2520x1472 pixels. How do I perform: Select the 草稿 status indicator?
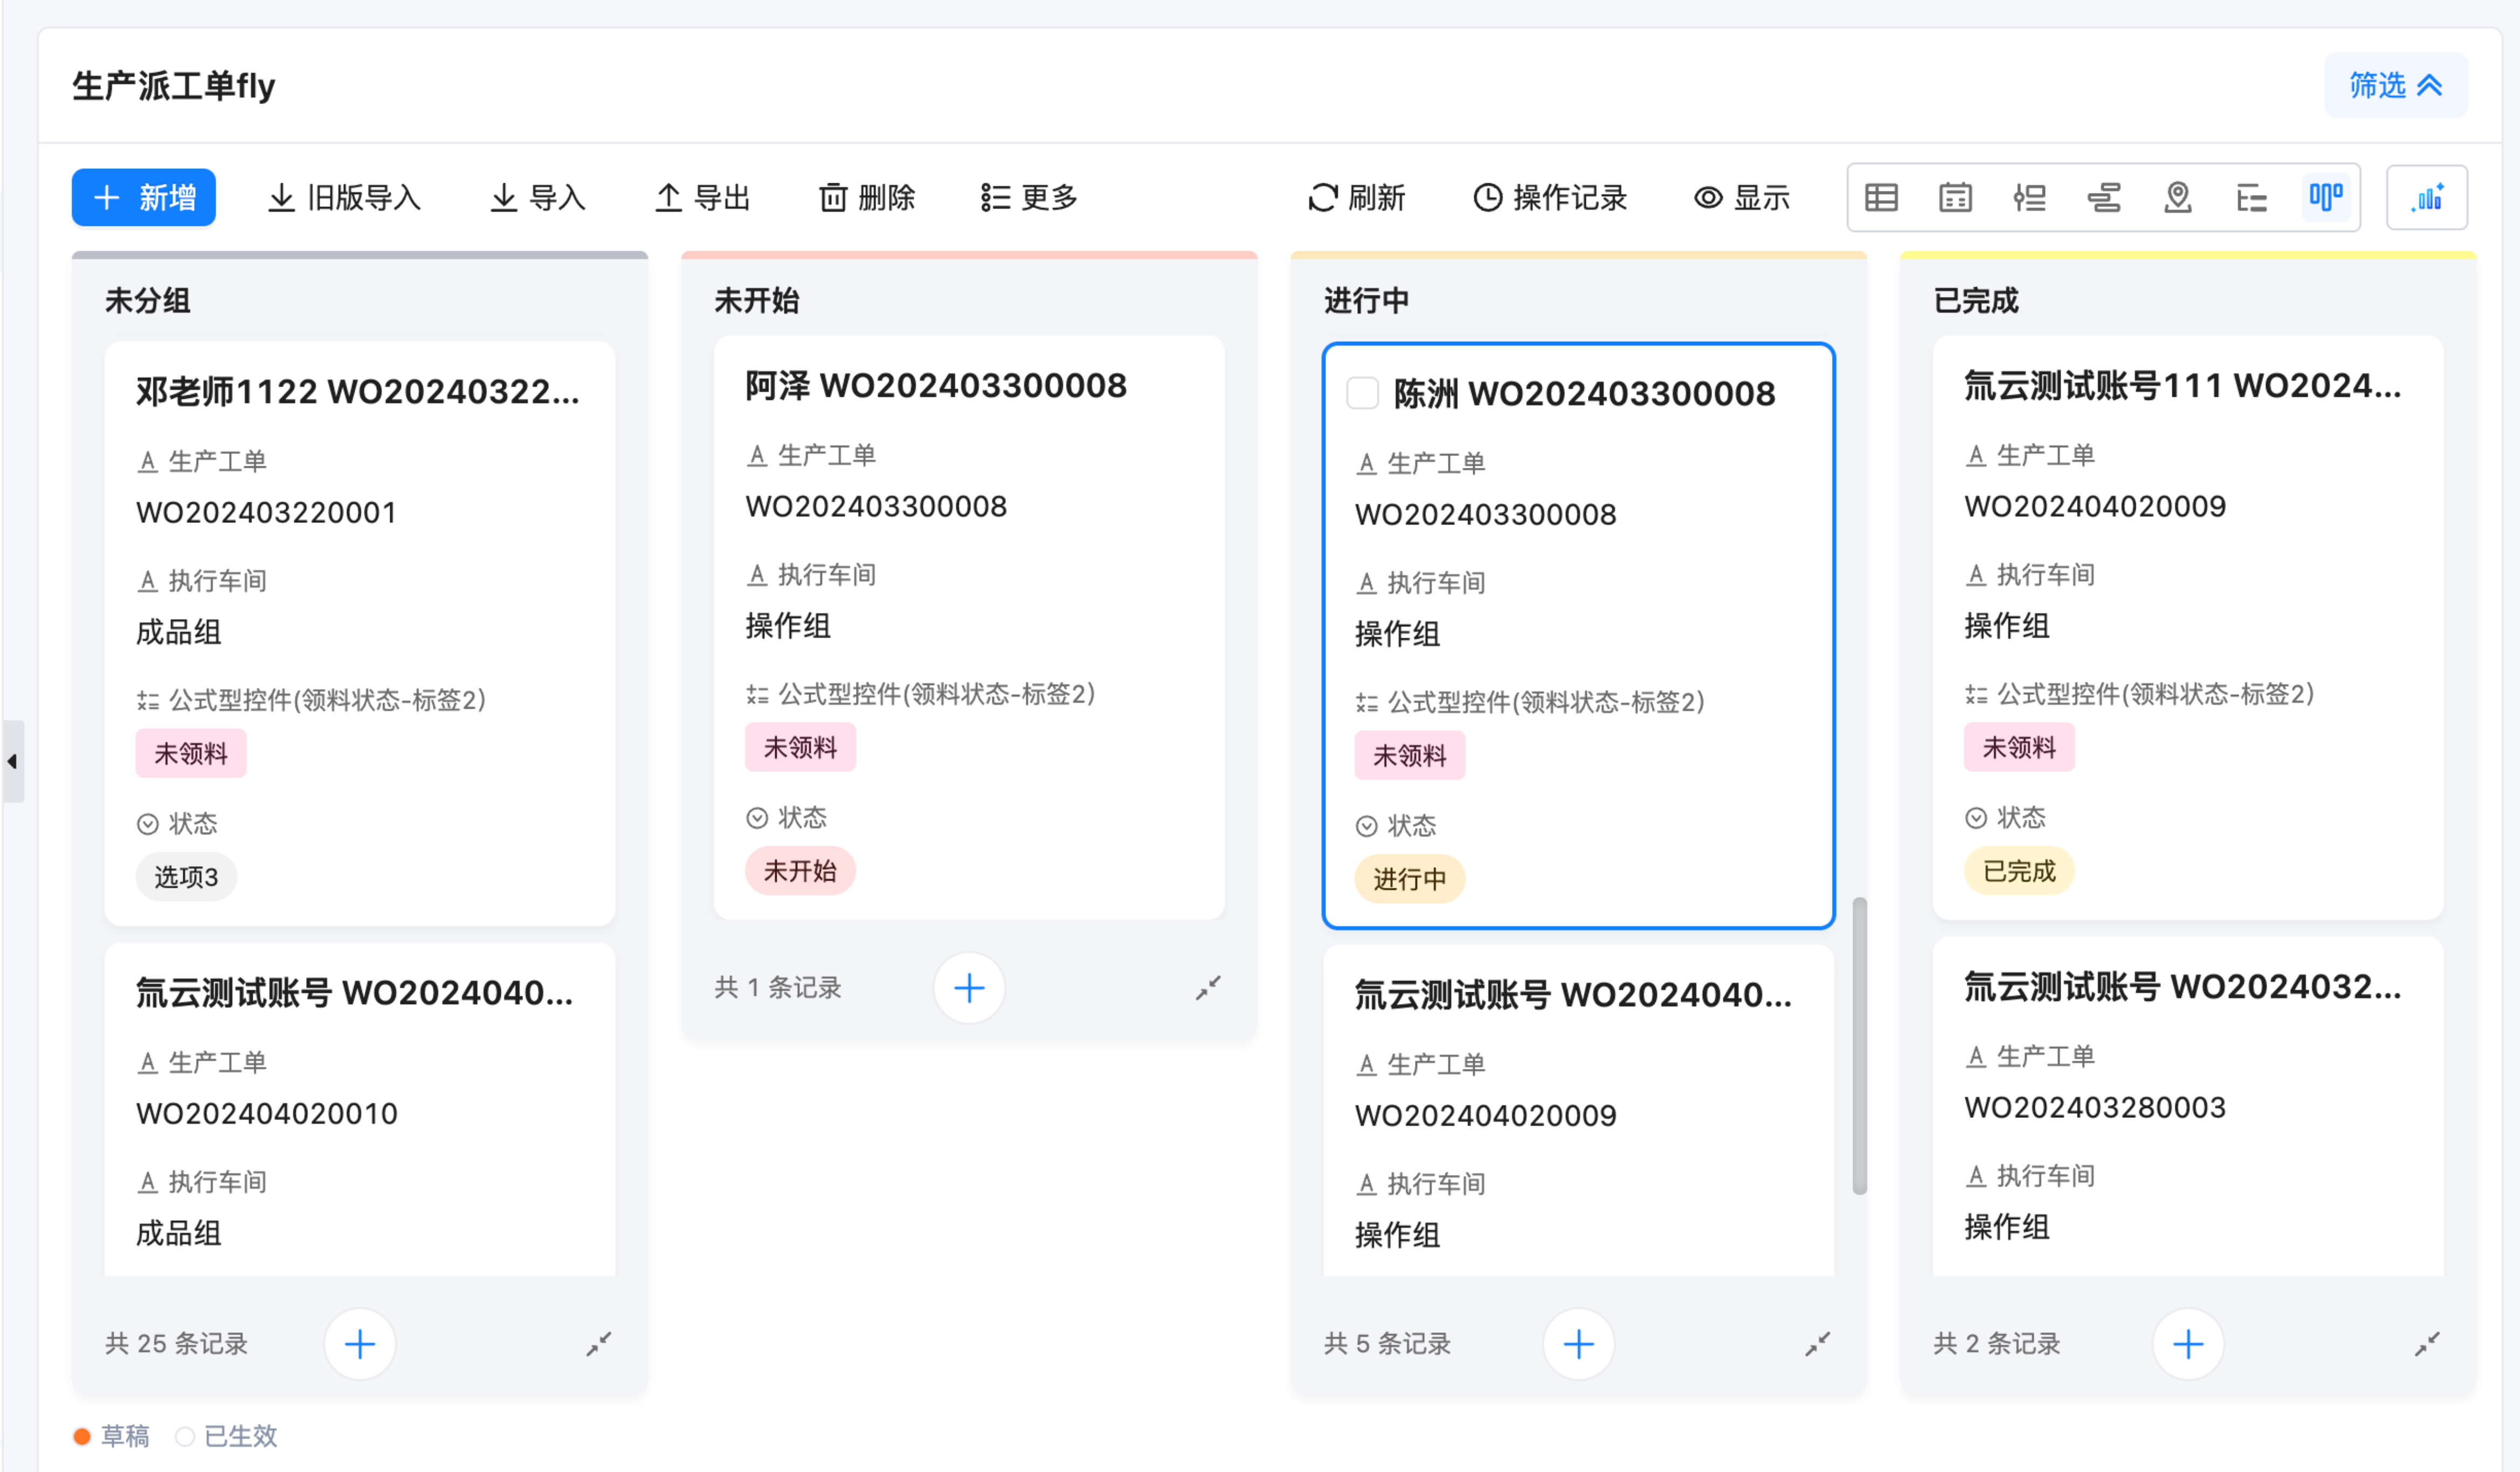click(x=112, y=1436)
